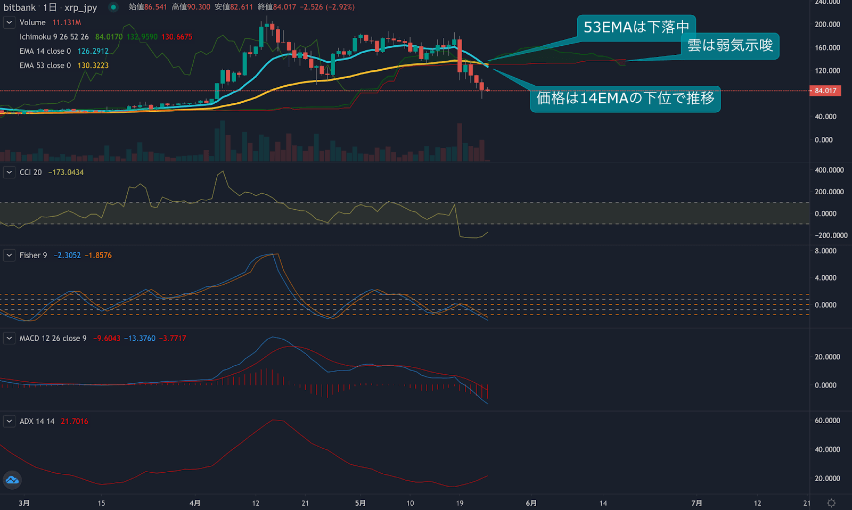Viewport: 852px width, 510px height.
Task: Click the xrp_jpy symbol name
Action: (x=80, y=7)
